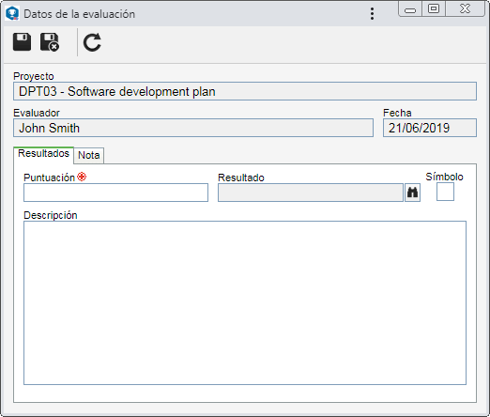Viewport: 490px width, 417px height.
Task: Click the Refresh arrow icon
Action: coord(92,42)
